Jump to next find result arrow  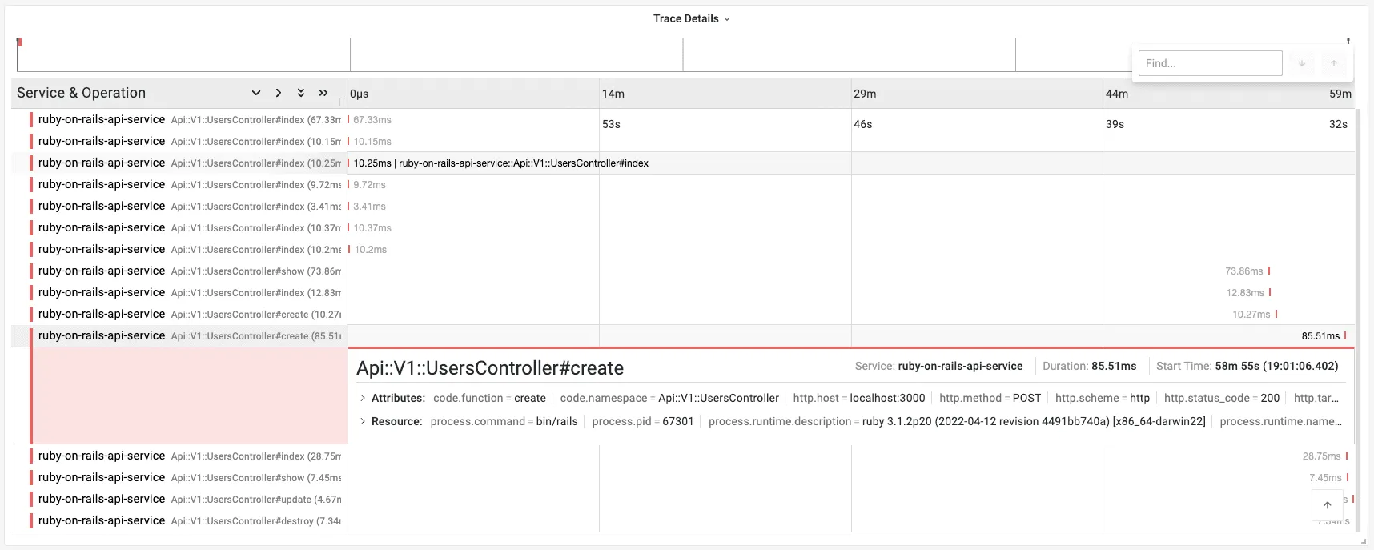[1302, 63]
